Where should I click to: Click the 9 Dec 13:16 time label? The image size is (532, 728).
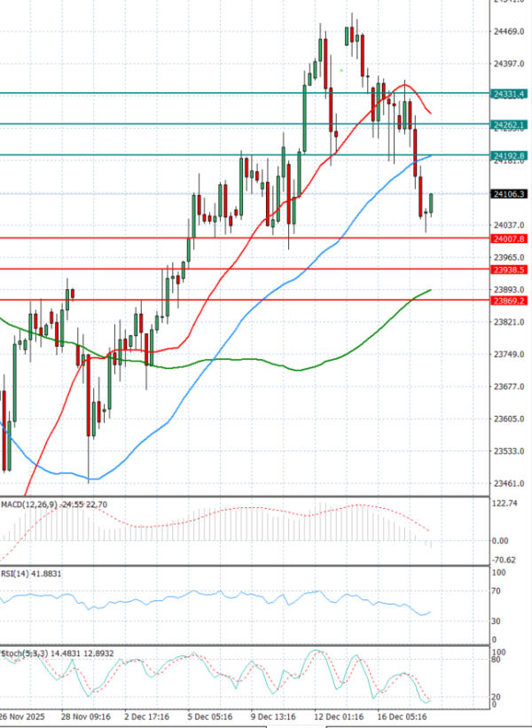pos(275,716)
